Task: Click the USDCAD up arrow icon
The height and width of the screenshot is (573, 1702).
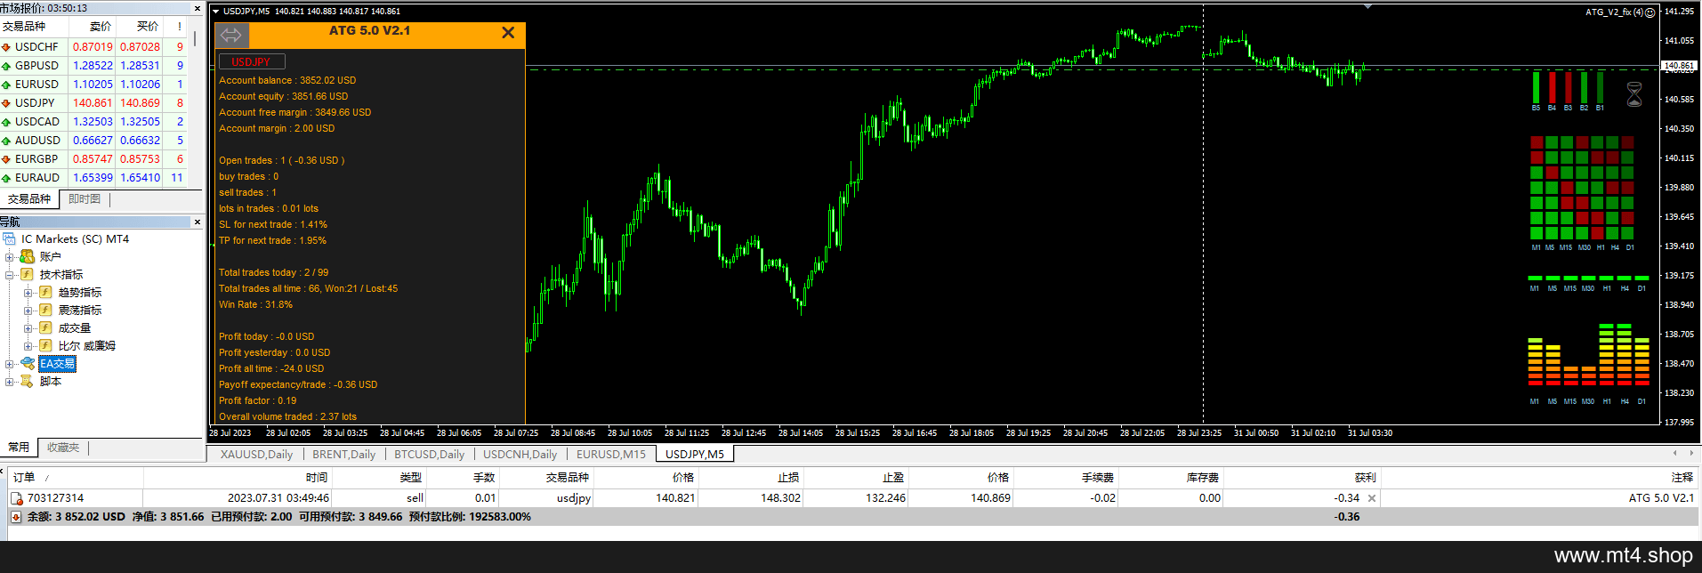Action: tap(6, 122)
